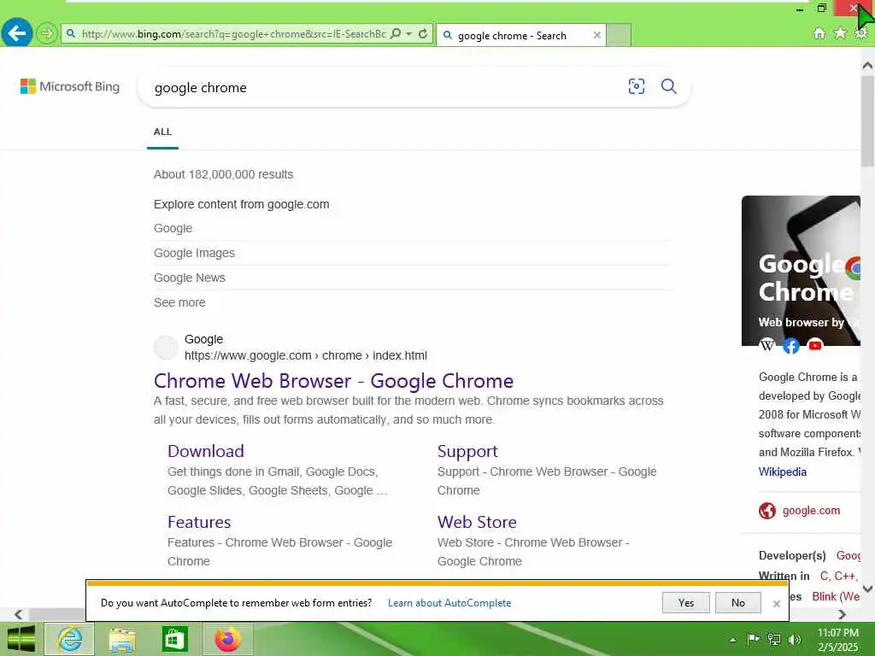Click the vertical scrollbar down arrow

click(x=867, y=589)
